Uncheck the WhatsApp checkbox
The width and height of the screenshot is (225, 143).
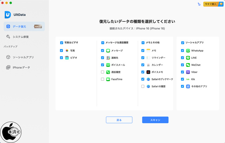point(182,50)
